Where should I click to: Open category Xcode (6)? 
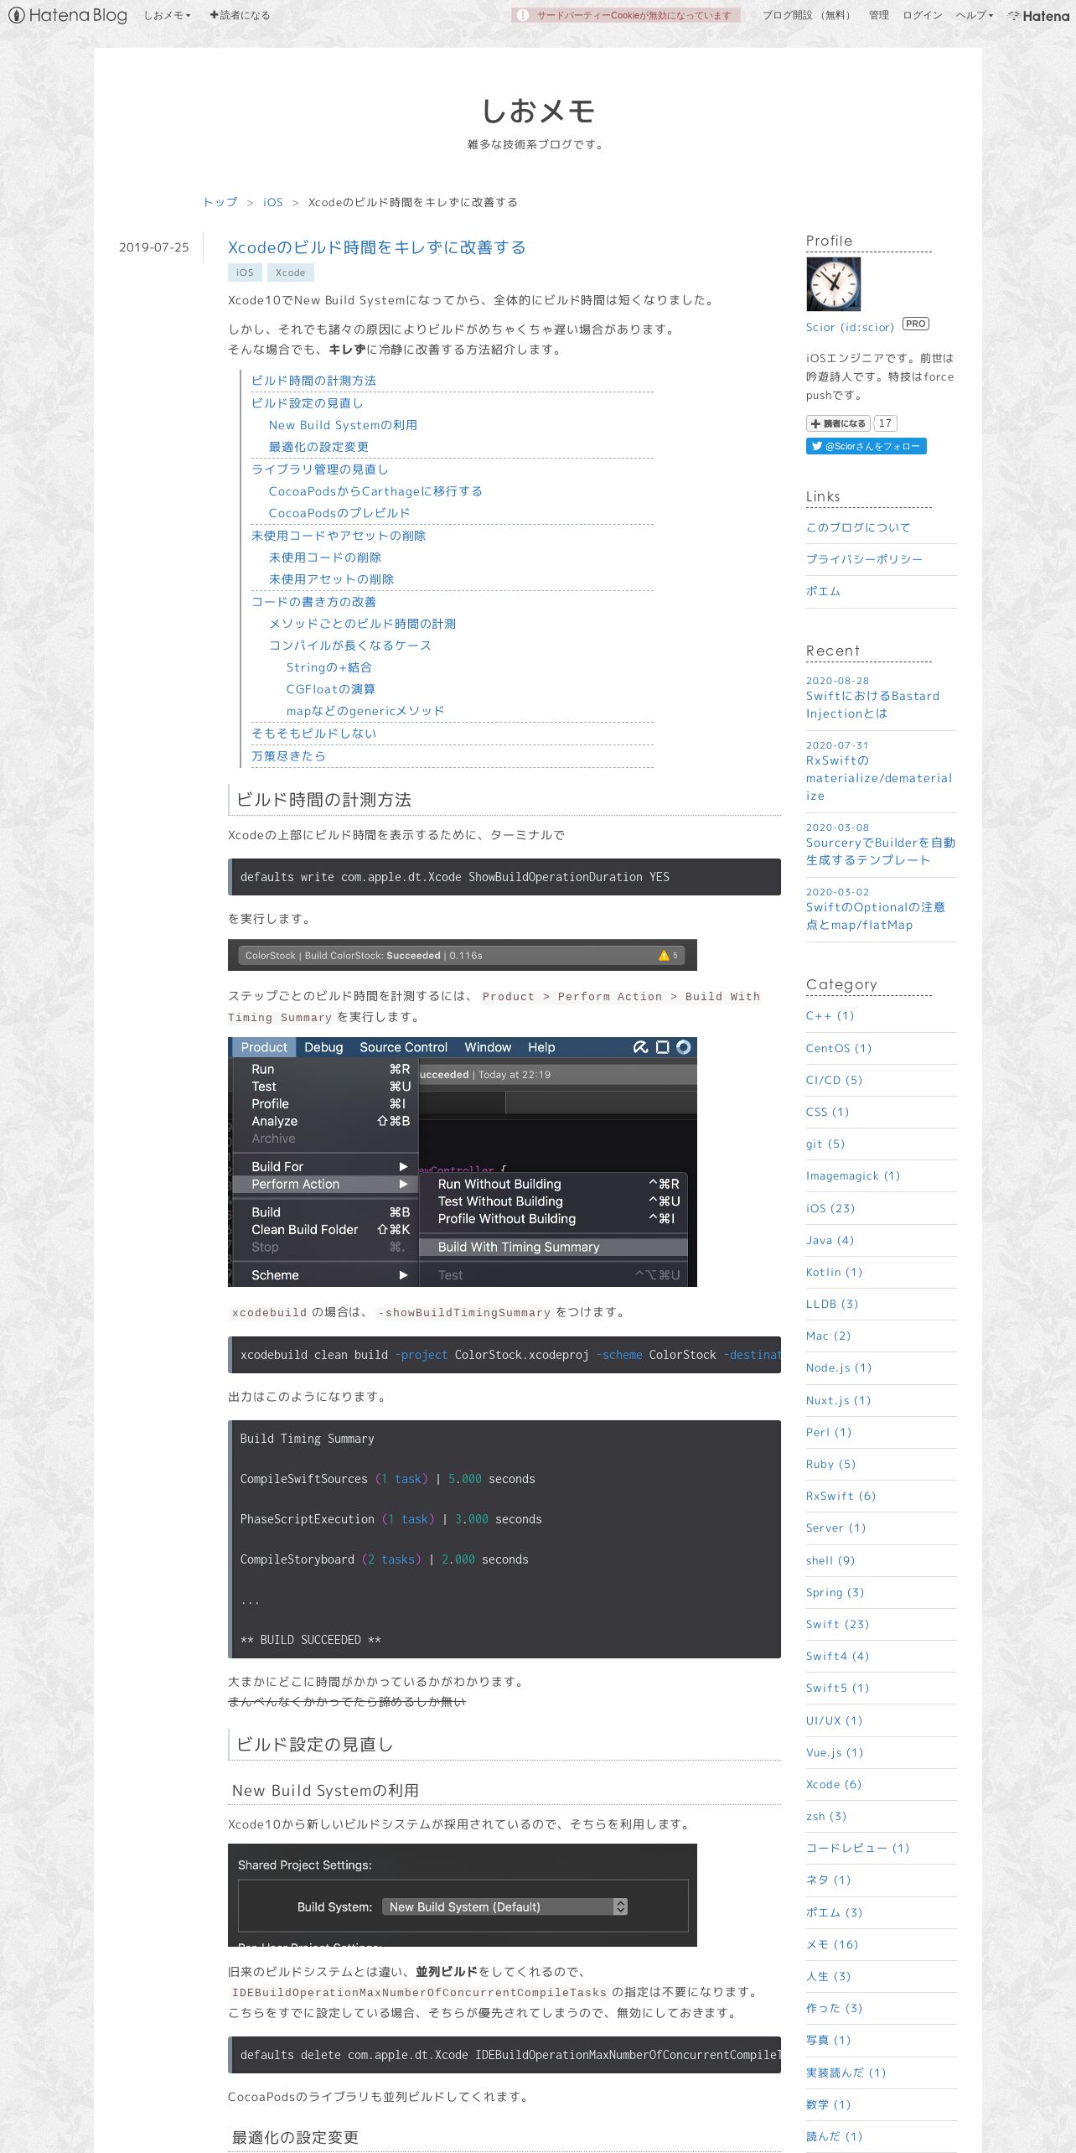[x=834, y=1784]
